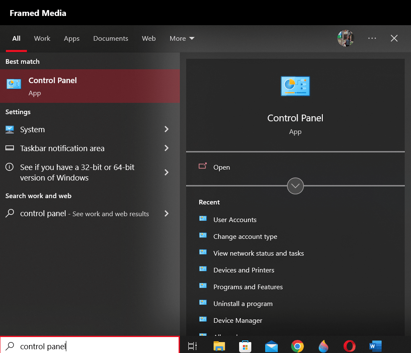Click Taskbar notification area result text
The image size is (411, 353).
(x=62, y=148)
